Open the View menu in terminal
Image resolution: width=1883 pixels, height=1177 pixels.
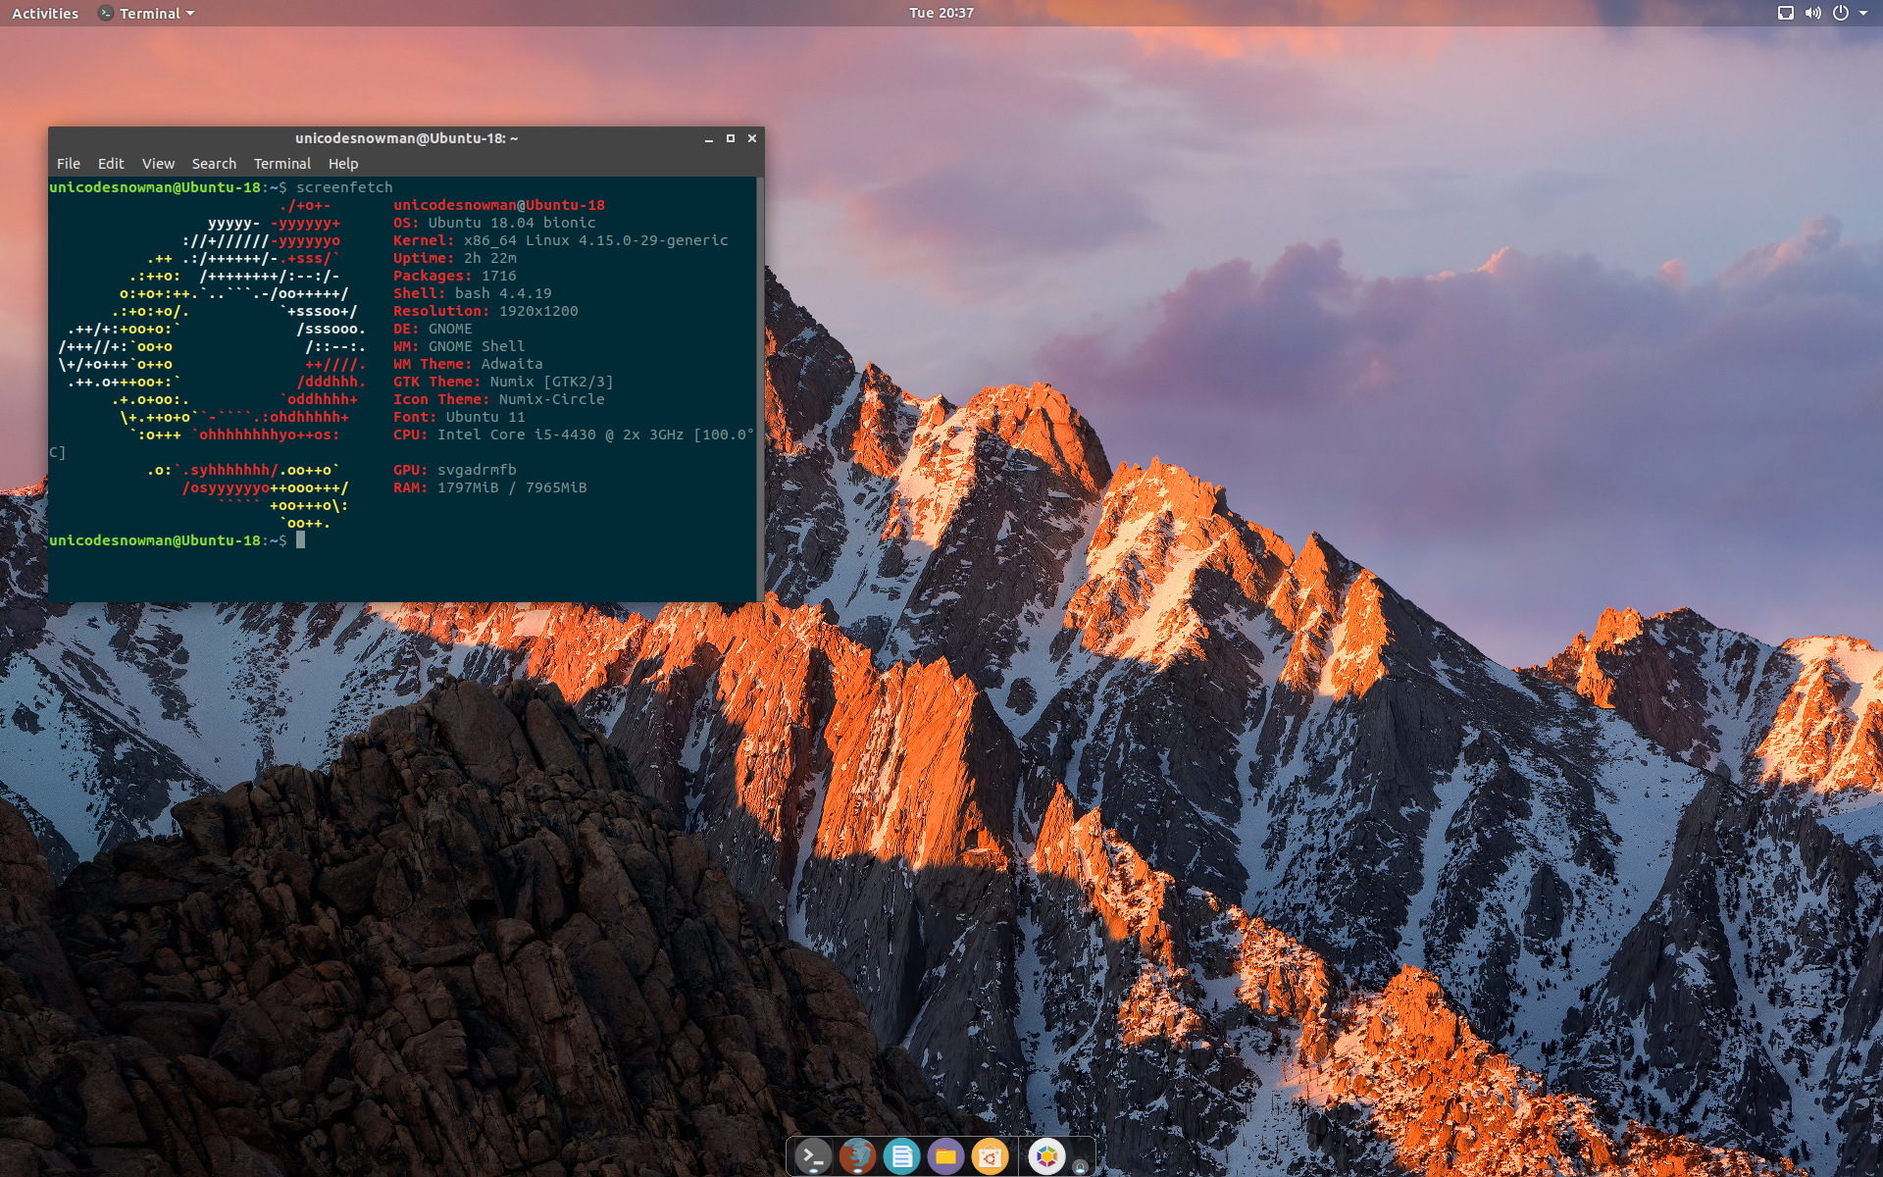click(x=158, y=164)
